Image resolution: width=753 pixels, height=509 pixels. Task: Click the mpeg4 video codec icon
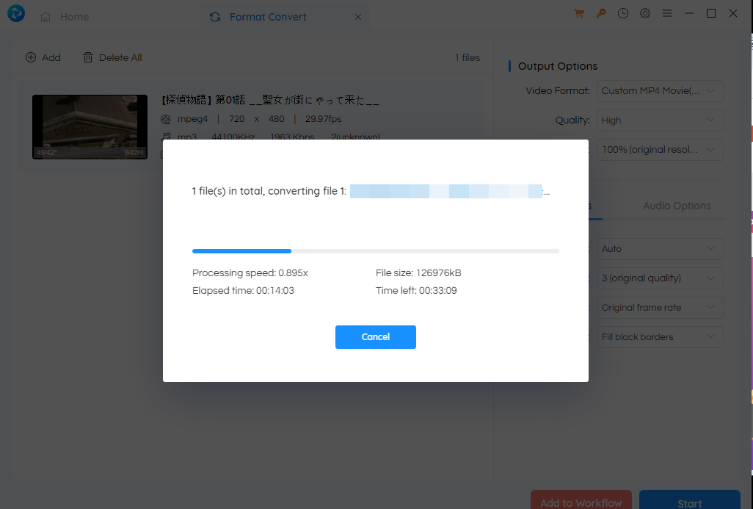point(166,119)
